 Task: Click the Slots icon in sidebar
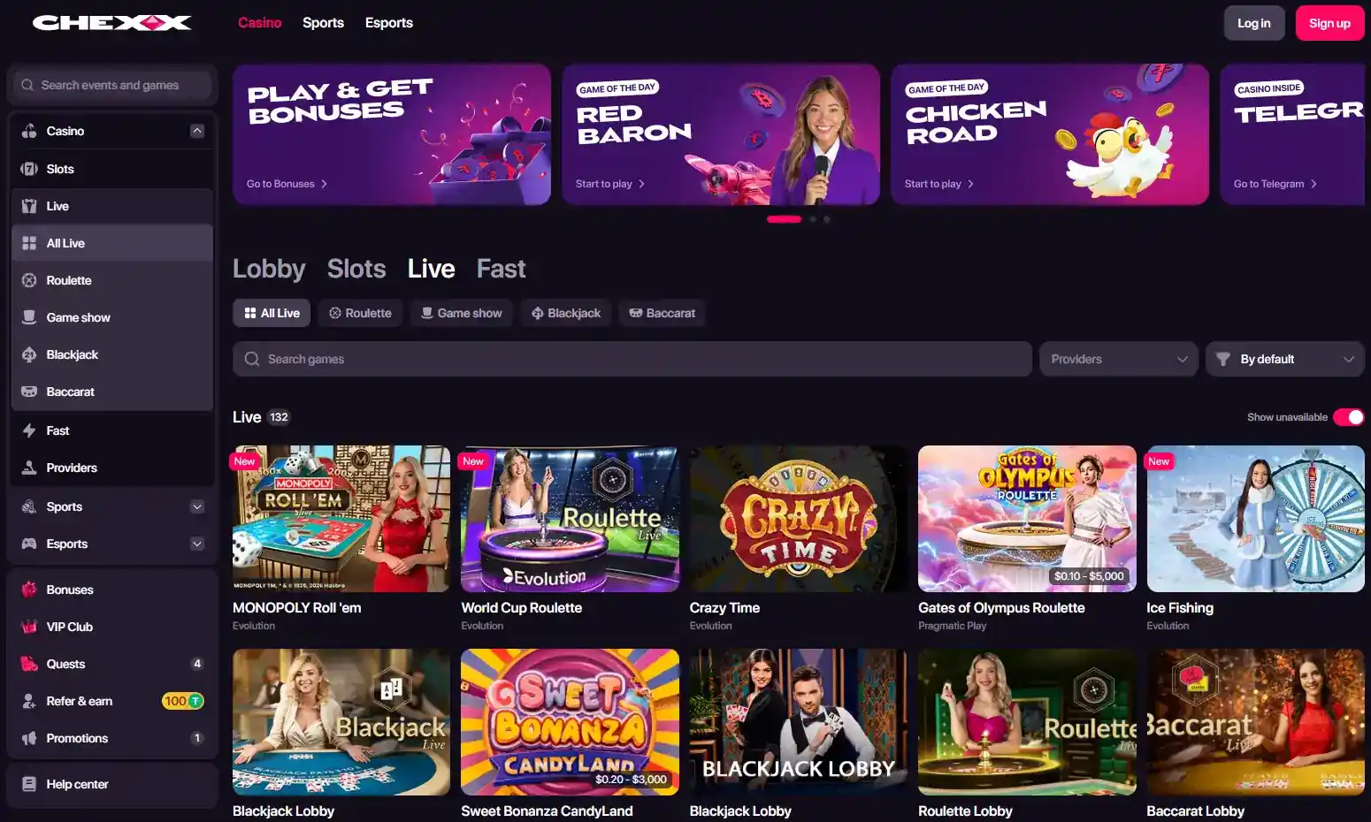click(29, 169)
